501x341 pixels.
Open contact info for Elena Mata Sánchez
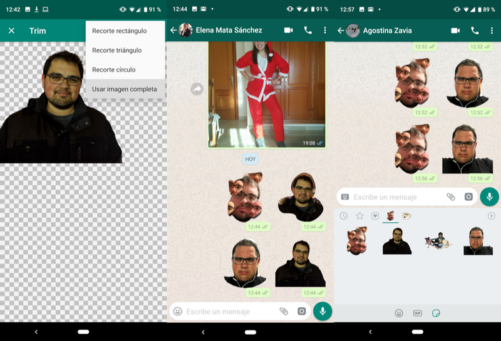click(x=229, y=30)
